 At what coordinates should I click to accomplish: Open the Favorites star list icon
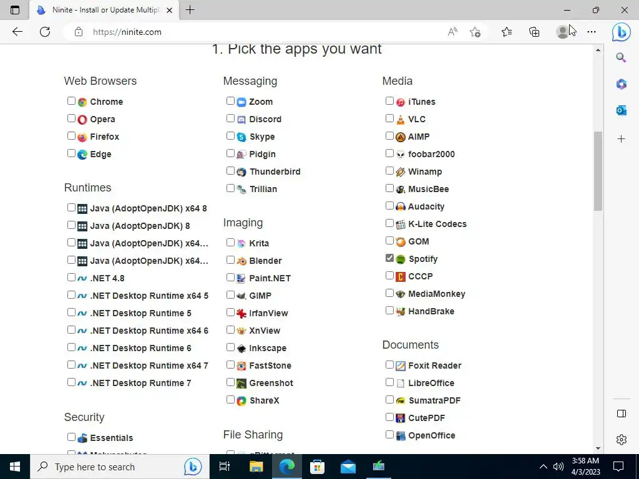507,32
